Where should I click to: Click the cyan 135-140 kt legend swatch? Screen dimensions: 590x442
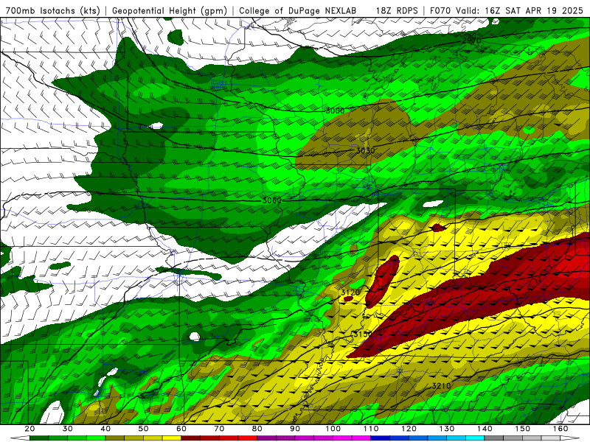475,438
